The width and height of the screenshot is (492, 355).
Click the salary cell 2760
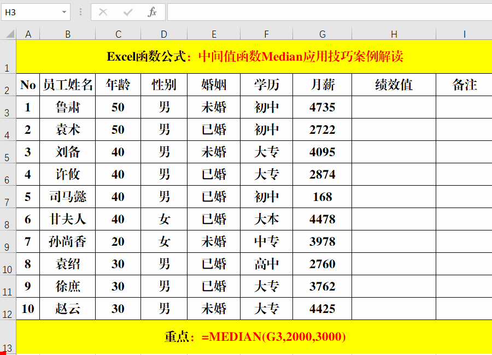(x=322, y=264)
